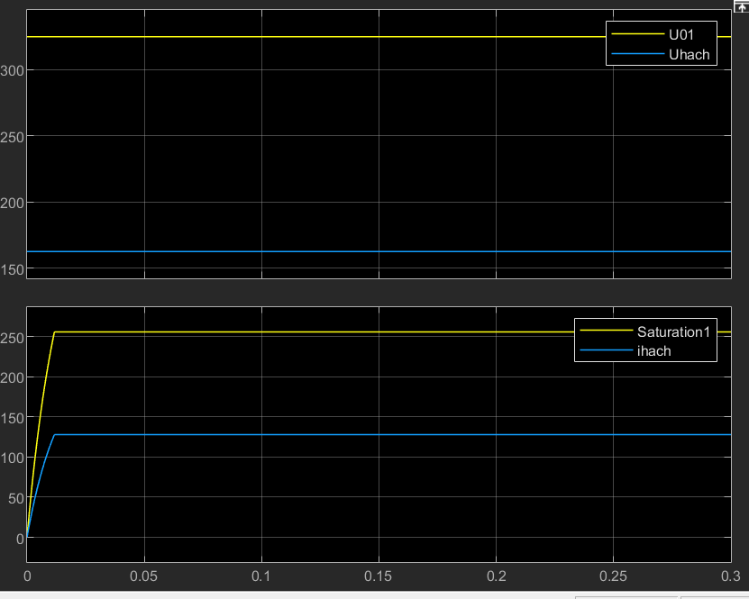Click the 0.15 tick label on time axis
Image resolution: width=749 pixels, height=599 pixels.
(x=379, y=575)
